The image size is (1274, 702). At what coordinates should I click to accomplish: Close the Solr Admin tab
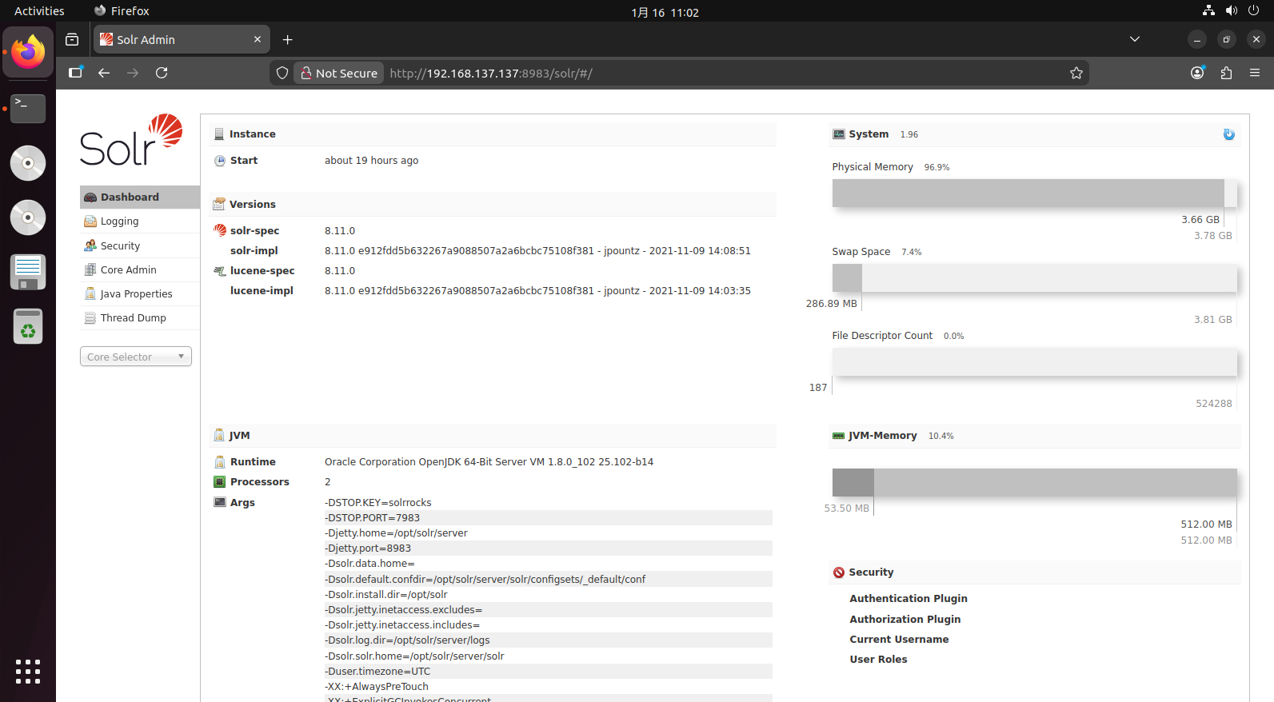258,39
